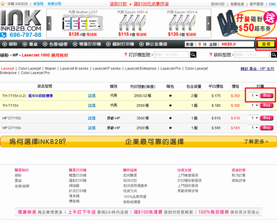Select the LaserJet M series link
Viewport: 277px width, 223px height.
74,68
